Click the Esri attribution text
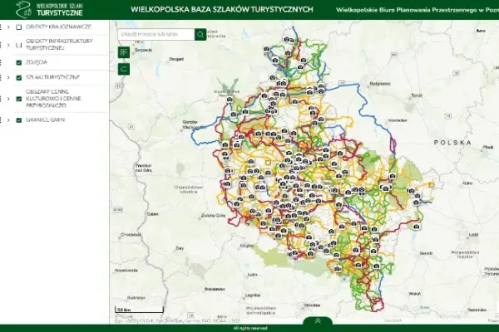 [177, 321]
